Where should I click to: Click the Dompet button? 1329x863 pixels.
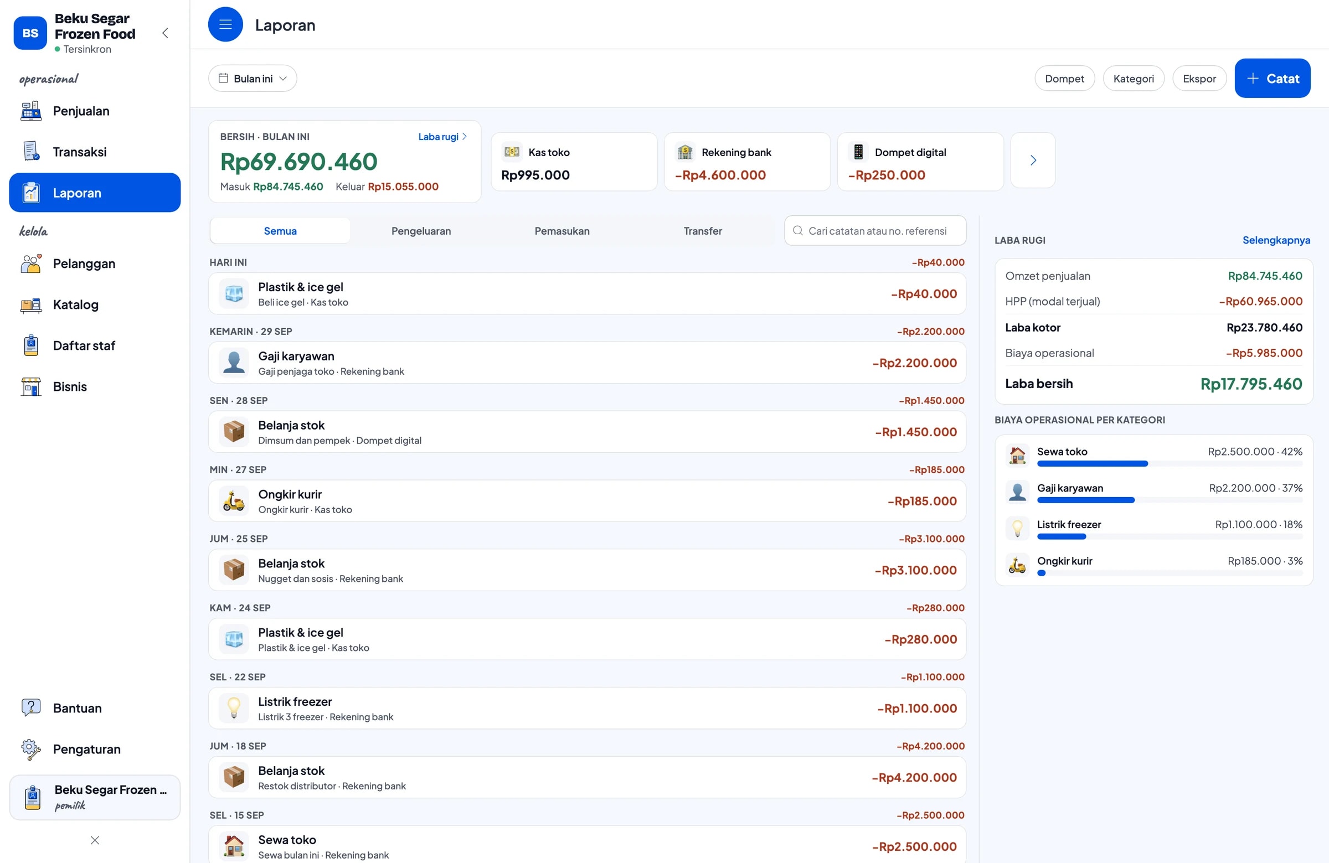(1064, 79)
